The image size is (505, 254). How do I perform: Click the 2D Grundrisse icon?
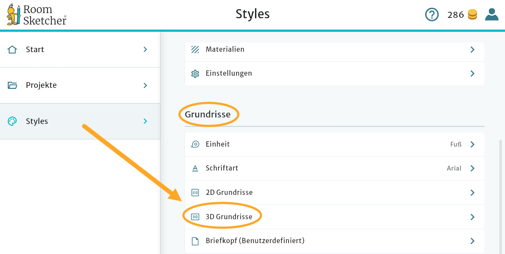coord(195,192)
